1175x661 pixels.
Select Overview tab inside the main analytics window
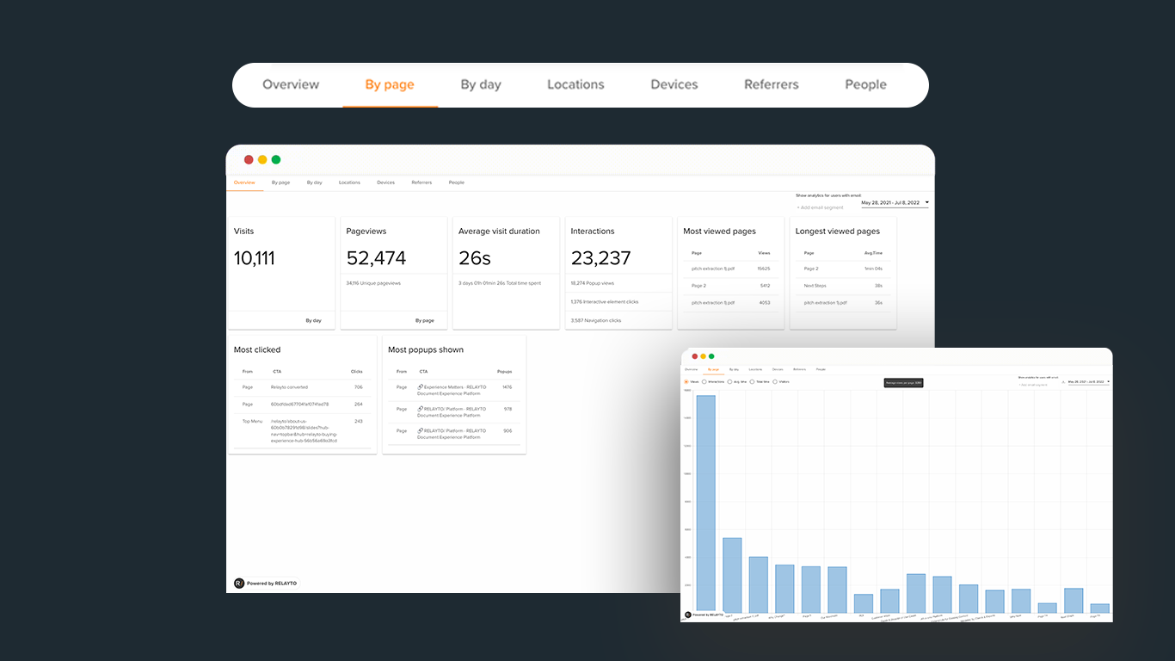pos(244,182)
